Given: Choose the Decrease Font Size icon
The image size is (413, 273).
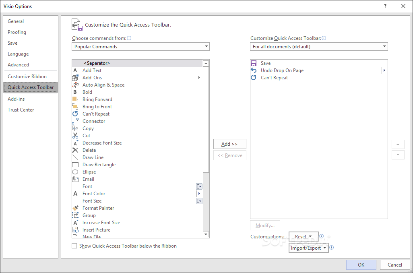Looking at the screenshot, I should (76, 143).
